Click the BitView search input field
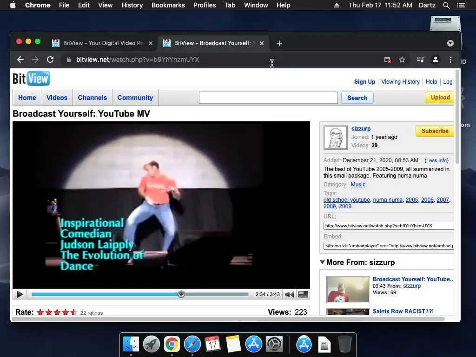Image resolution: width=476 pixels, height=357 pixels. coord(268,98)
